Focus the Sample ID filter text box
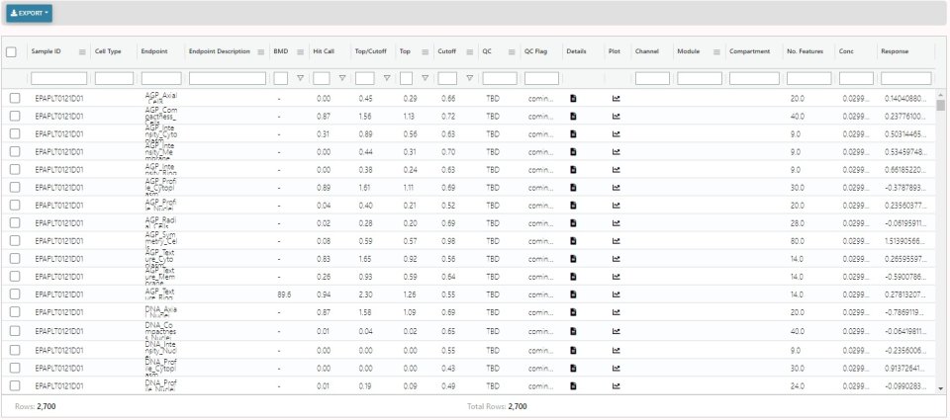Screen dimensions: 950x420 58,78
